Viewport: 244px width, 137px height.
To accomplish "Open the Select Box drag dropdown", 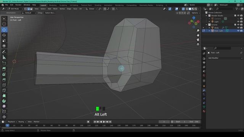I will click(50, 13).
